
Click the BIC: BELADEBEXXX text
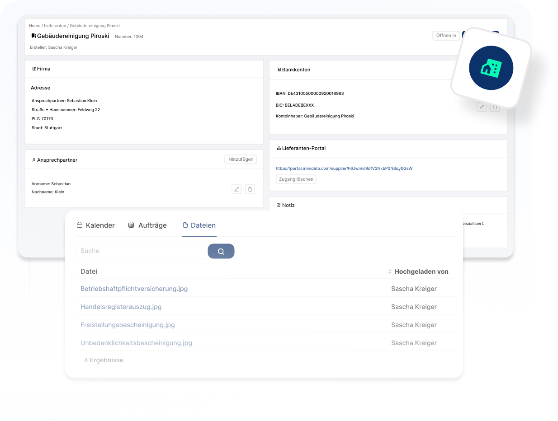(x=295, y=105)
